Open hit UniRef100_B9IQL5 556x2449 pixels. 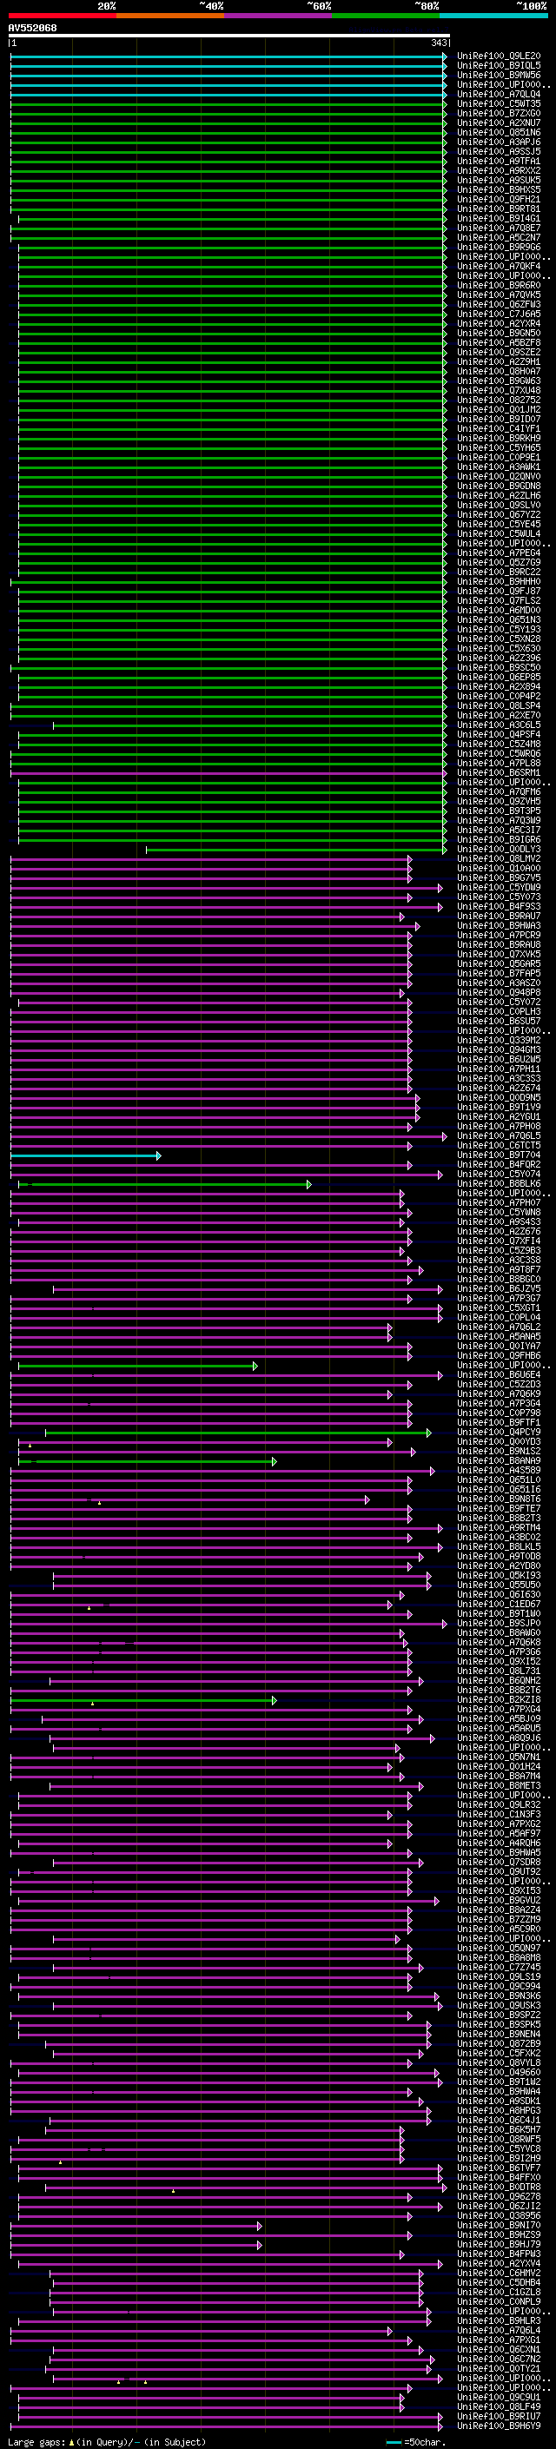[x=499, y=66]
